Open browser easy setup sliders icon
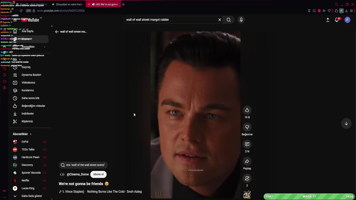This screenshot has height=200, width=356. [352, 11]
